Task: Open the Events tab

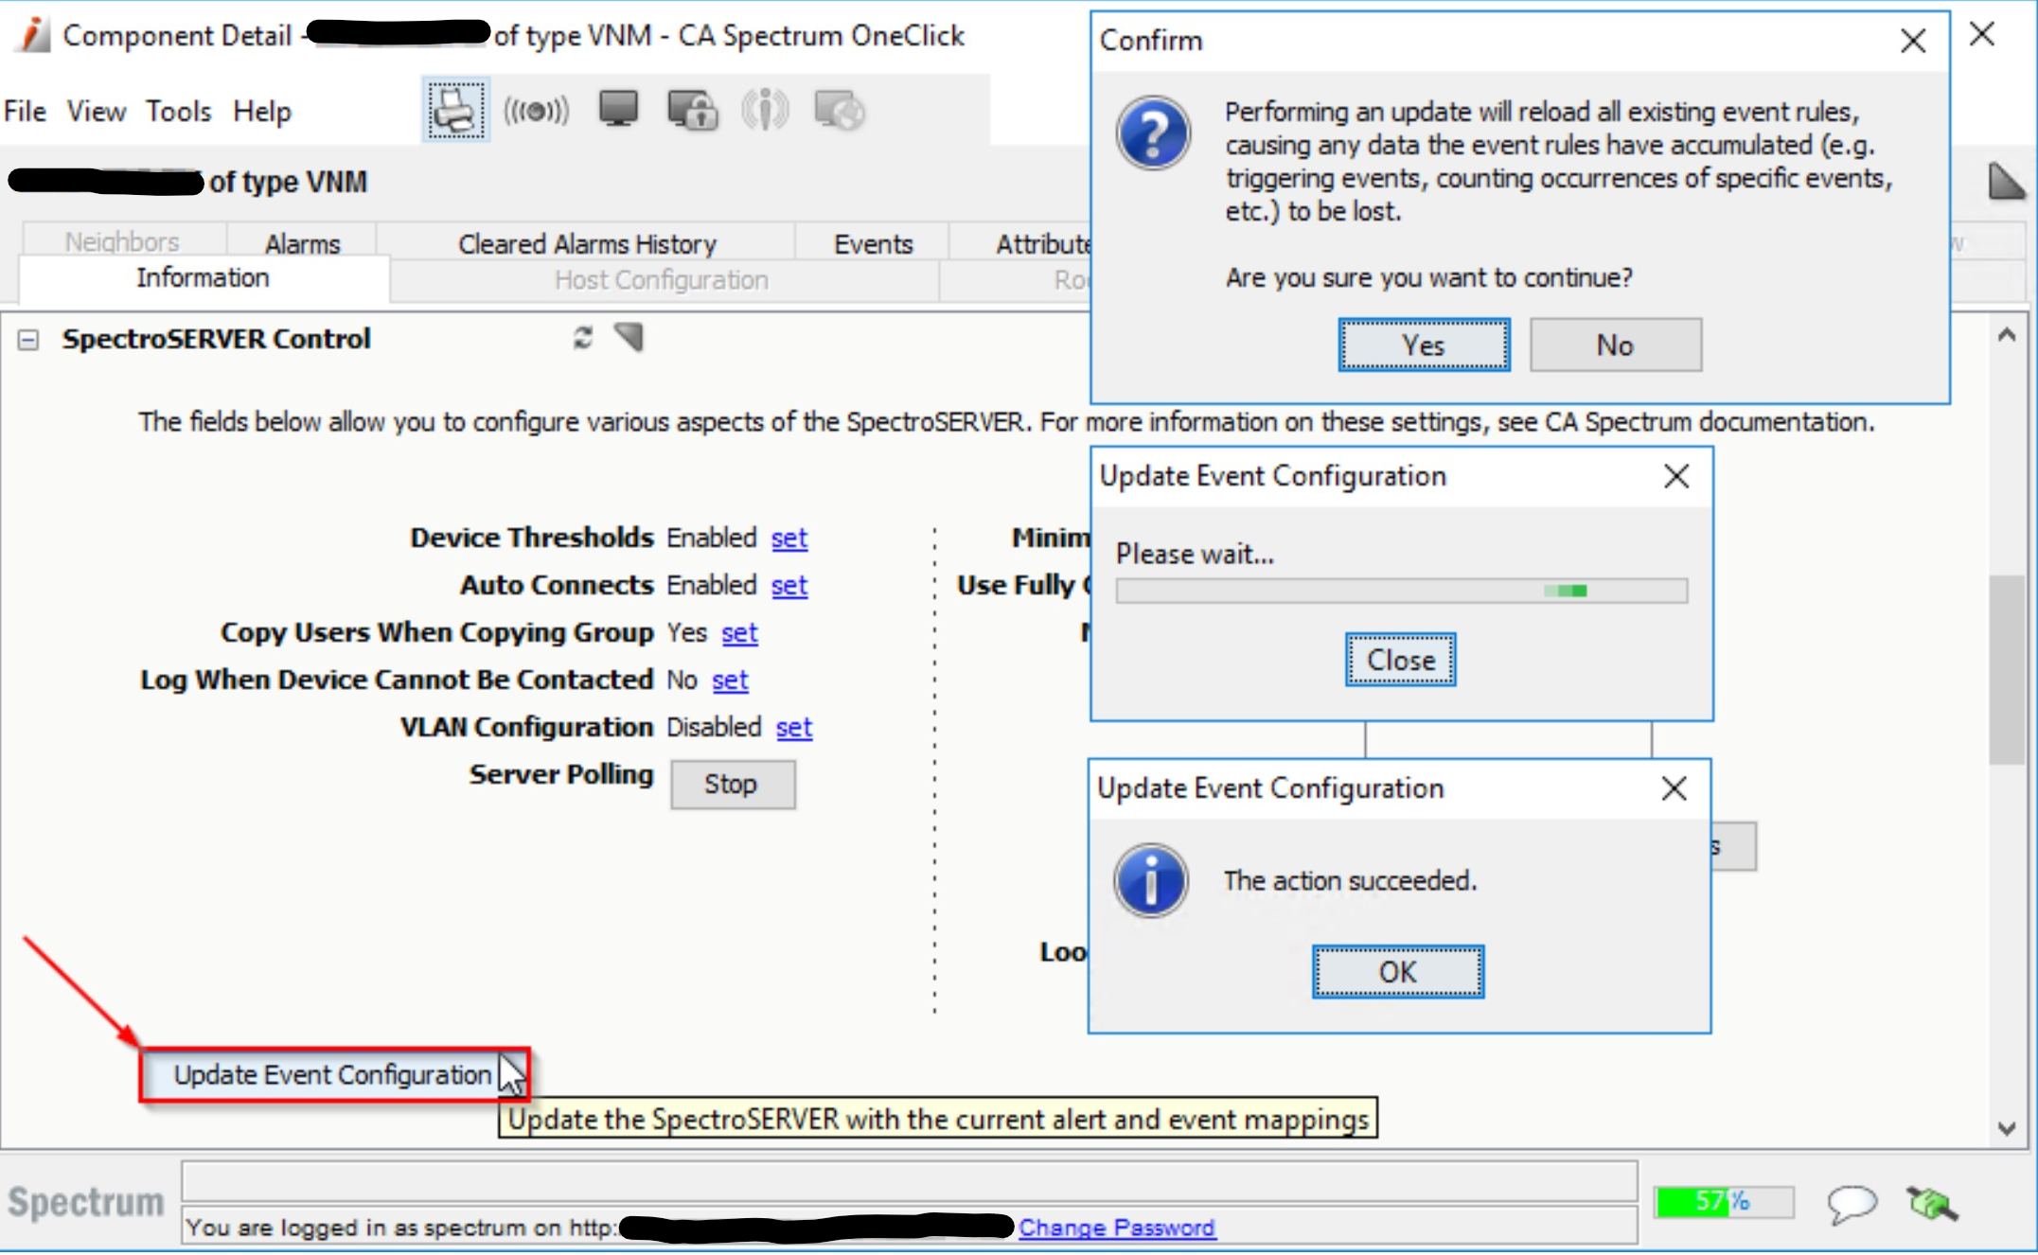Action: click(x=873, y=244)
